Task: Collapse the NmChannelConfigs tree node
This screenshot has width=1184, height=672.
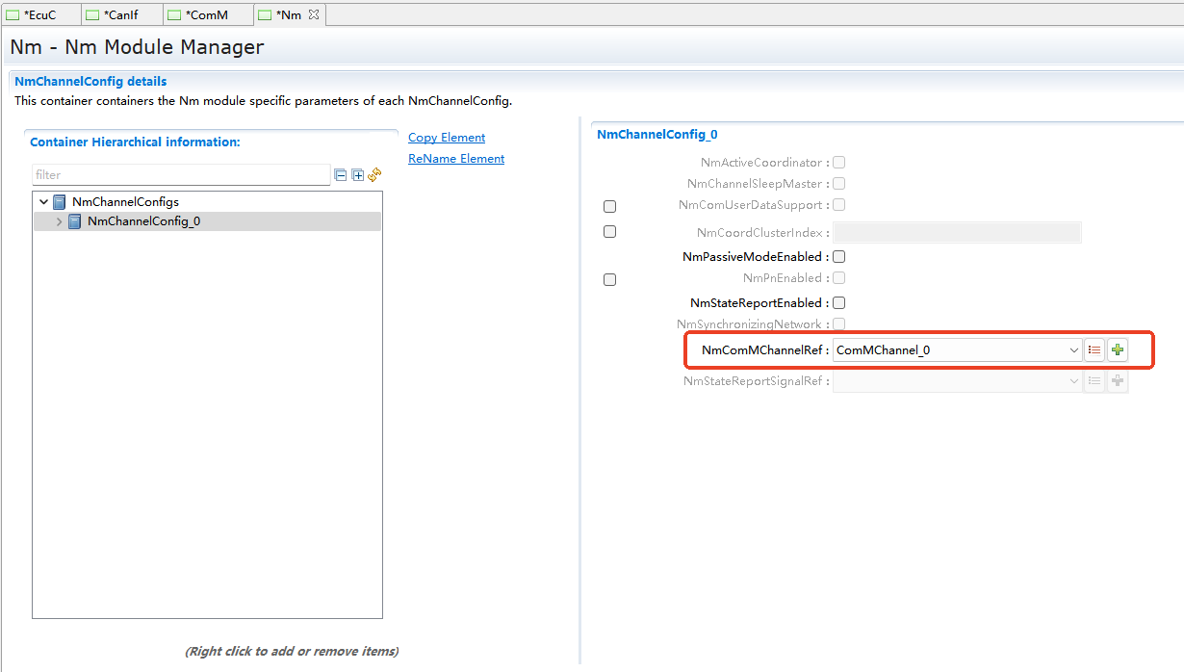Action: (43, 202)
